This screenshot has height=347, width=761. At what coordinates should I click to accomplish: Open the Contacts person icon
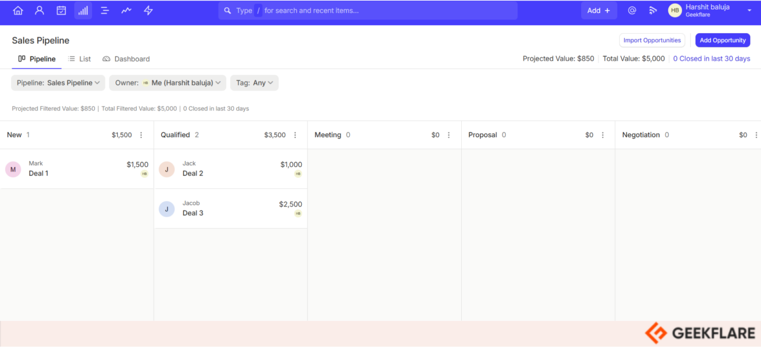click(40, 10)
